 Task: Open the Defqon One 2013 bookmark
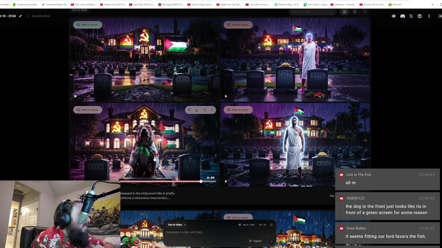coord(113,4)
